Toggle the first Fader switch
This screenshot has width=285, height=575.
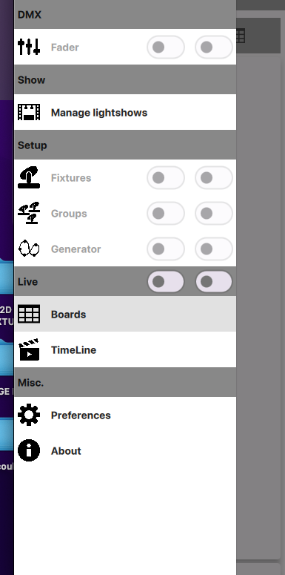click(166, 47)
